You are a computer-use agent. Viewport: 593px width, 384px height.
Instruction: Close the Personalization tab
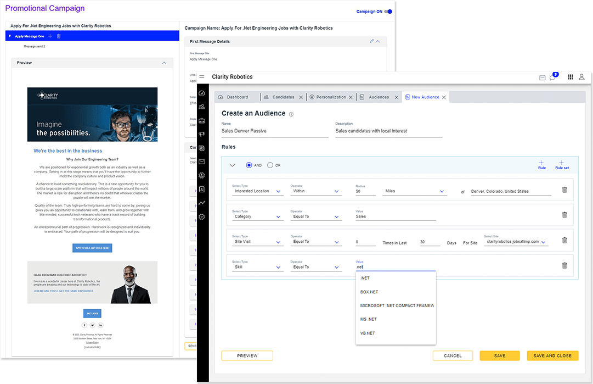[x=351, y=97]
